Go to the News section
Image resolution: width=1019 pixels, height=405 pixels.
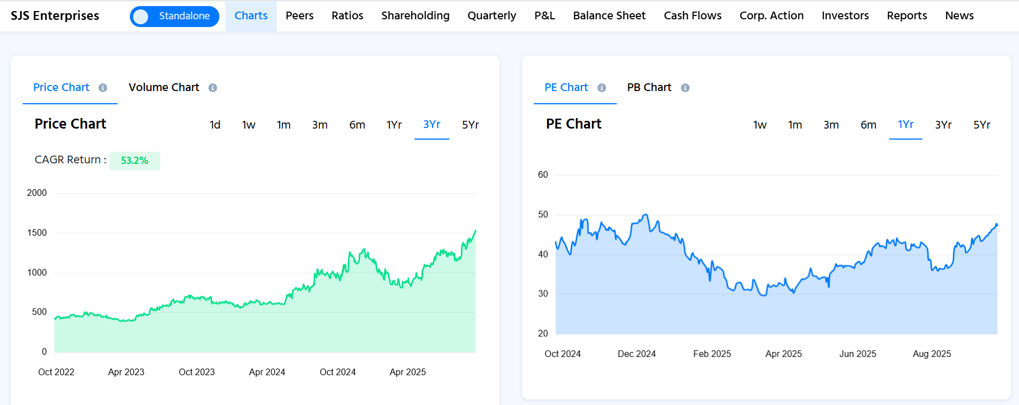tap(959, 15)
